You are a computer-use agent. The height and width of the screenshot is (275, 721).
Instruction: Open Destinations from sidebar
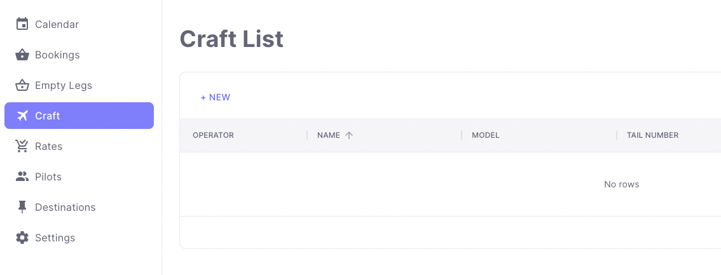[x=65, y=207]
